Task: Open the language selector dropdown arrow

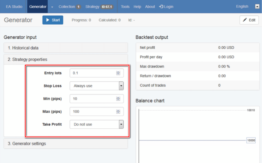Action: pyautogui.click(x=257, y=7)
